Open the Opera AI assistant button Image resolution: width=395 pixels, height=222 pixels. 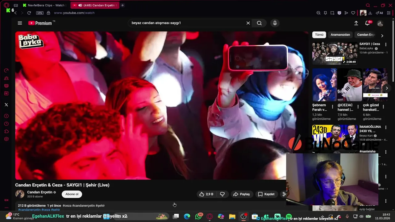tap(379, 13)
